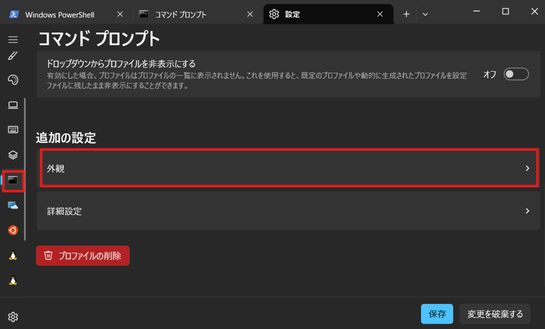
Task: Select the 設定 tab
Action: pyautogui.click(x=328, y=14)
